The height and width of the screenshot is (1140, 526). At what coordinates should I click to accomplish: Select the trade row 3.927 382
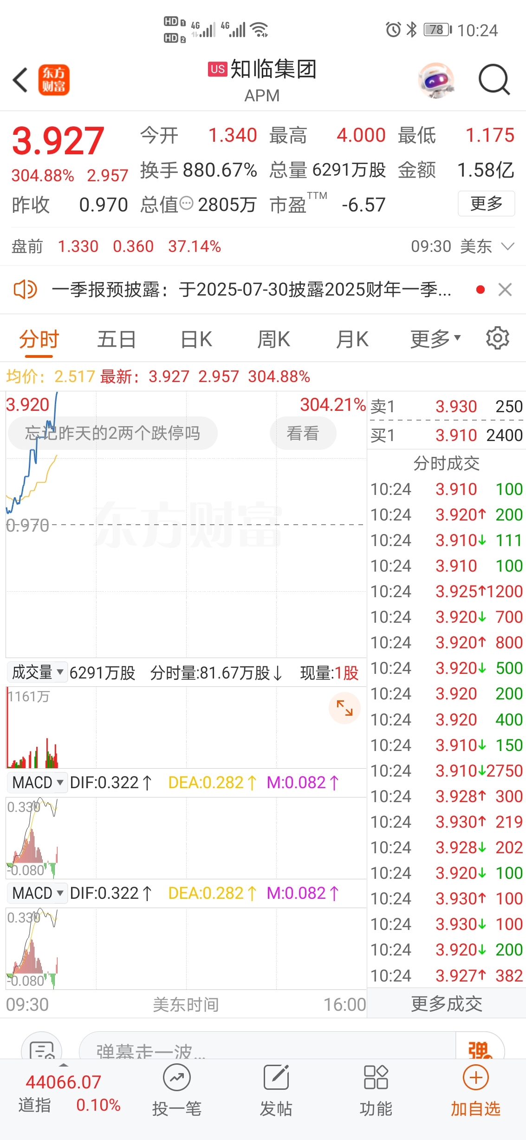[446, 975]
